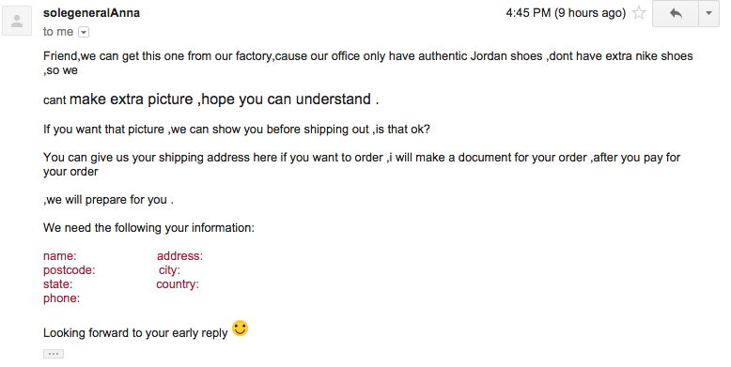The height and width of the screenshot is (367, 731).
Task: Click the Reply arrow button
Action: click(676, 13)
